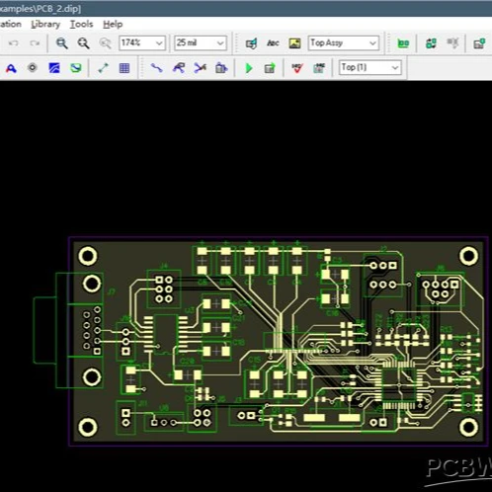Viewport: 492px width, 492px height.
Task: Click the Zoom Window magnifier icon
Action: click(x=61, y=43)
